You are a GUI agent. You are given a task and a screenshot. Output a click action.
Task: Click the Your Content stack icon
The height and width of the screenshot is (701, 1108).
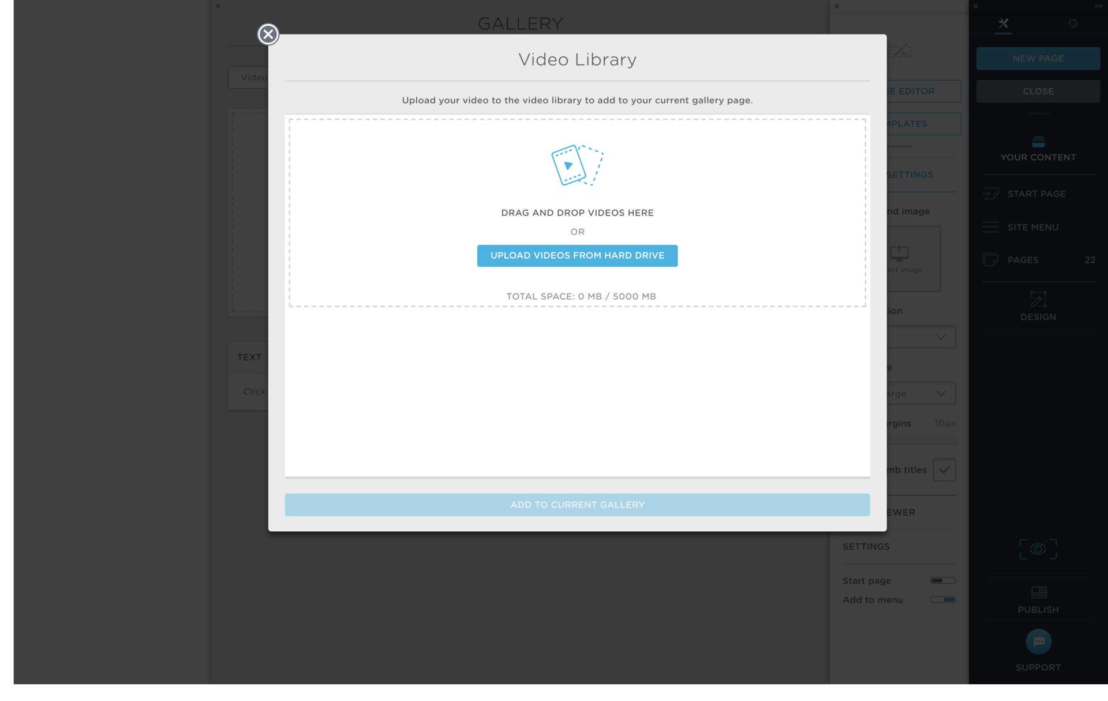click(1038, 141)
